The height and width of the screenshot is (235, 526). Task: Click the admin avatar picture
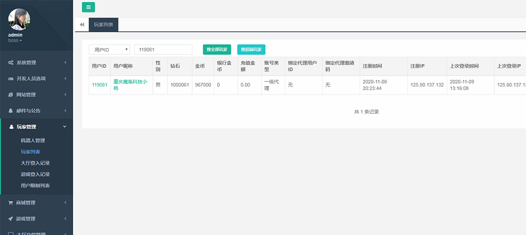click(x=19, y=19)
